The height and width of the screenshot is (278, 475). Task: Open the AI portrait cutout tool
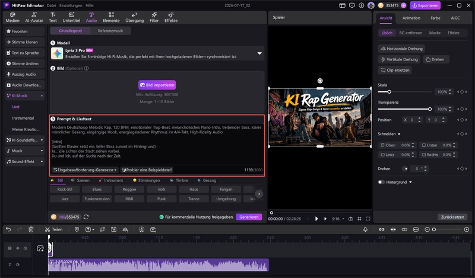tap(141, 229)
